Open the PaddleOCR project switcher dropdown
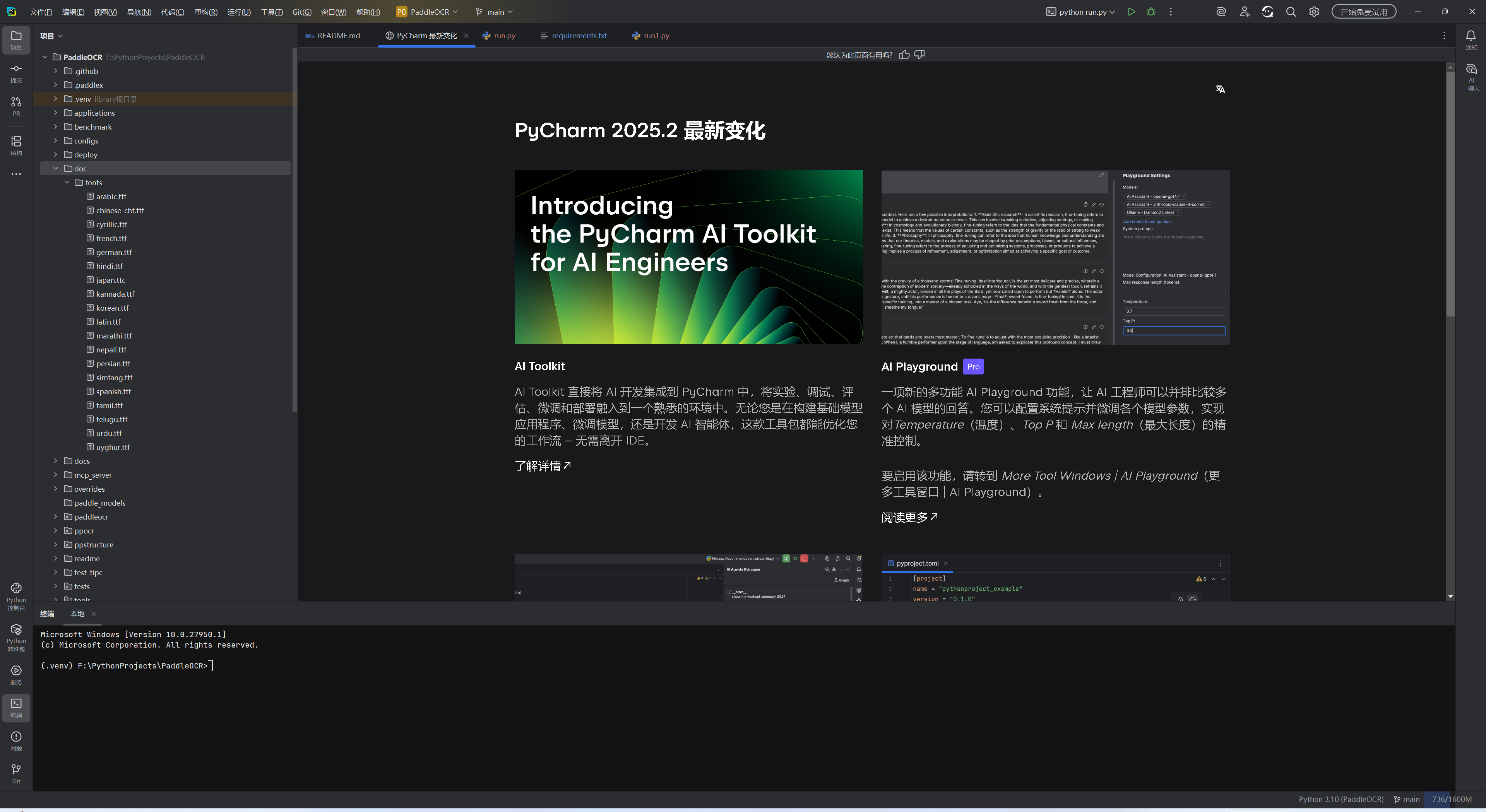Screen dimensions: 1486x812 tap(427, 12)
